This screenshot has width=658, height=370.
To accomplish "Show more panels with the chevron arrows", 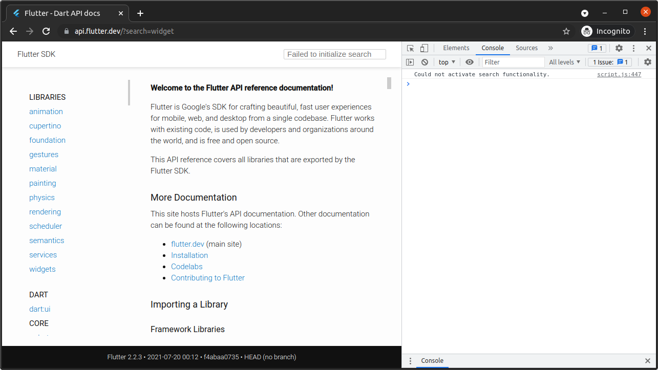I will coord(550,48).
